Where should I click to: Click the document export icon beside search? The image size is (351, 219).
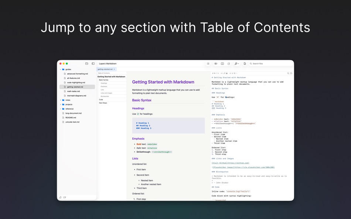pyautogui.click(x=245, y=64)
